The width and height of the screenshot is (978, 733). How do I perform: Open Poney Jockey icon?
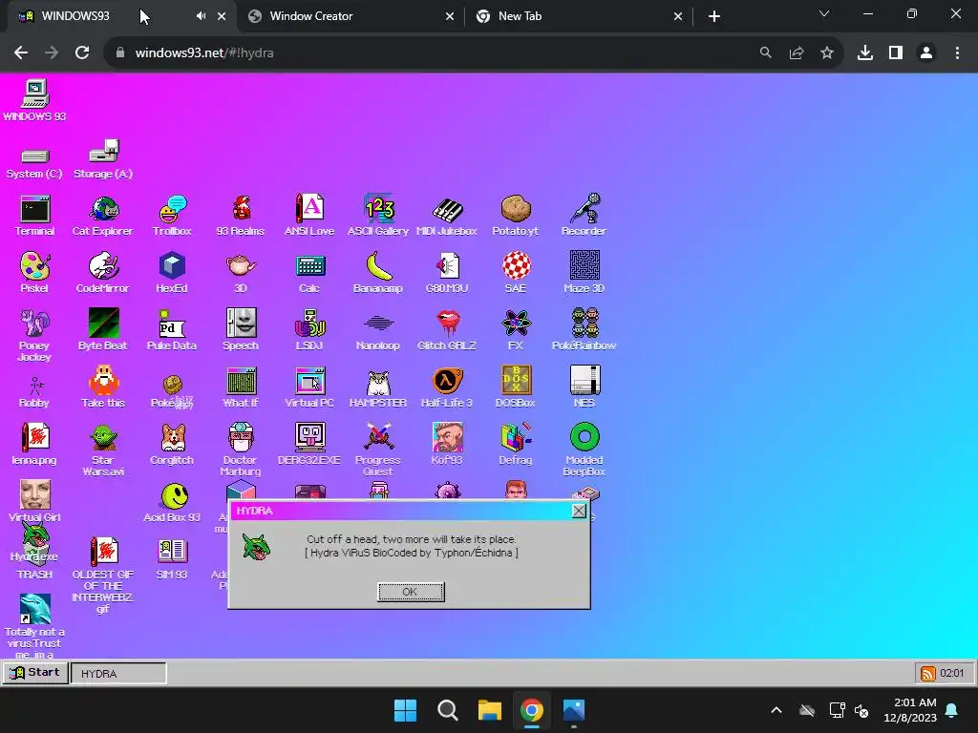[34, 335]
